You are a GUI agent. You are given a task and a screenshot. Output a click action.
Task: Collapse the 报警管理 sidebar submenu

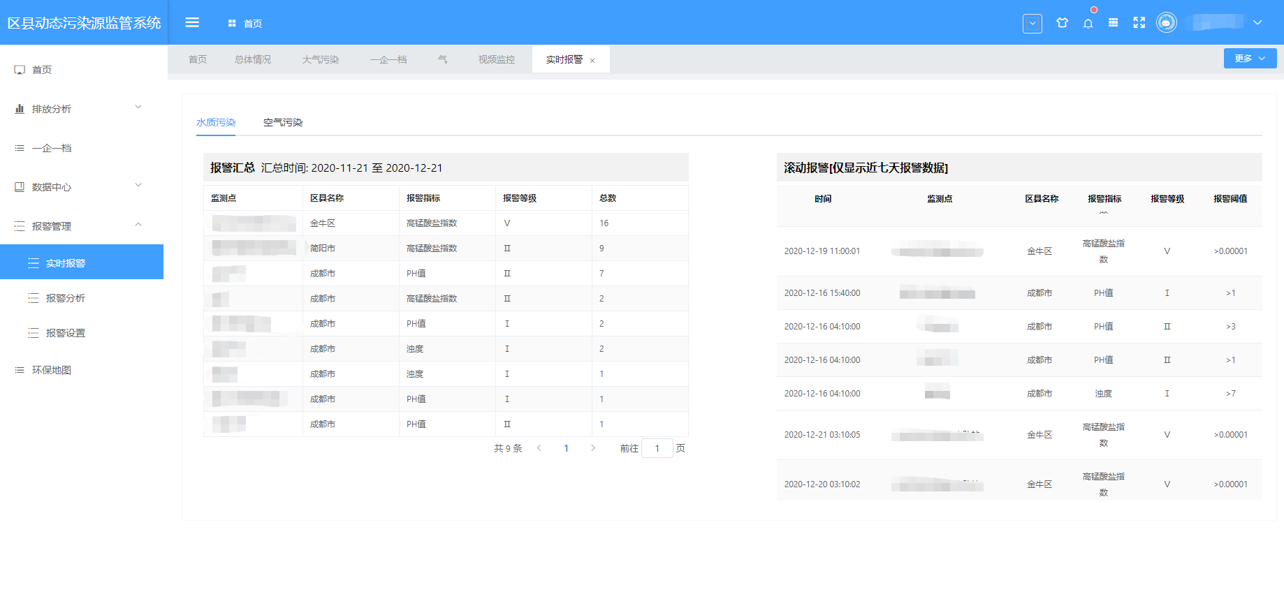click(84, 226)
